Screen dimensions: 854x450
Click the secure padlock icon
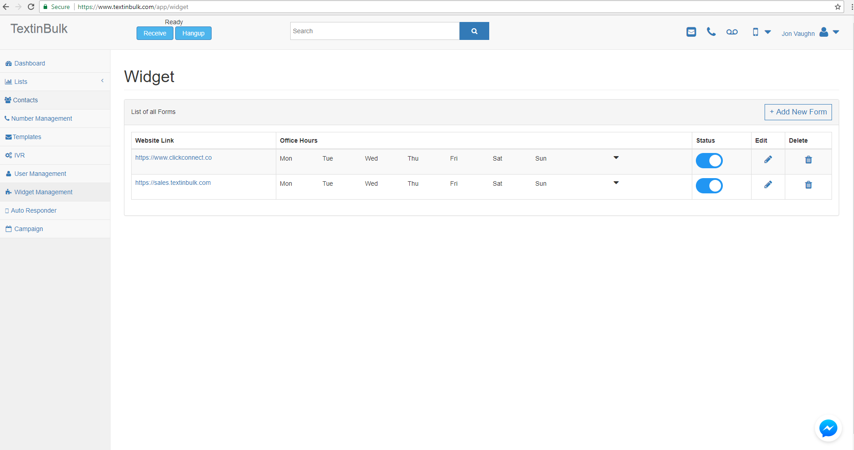point(45,7)
